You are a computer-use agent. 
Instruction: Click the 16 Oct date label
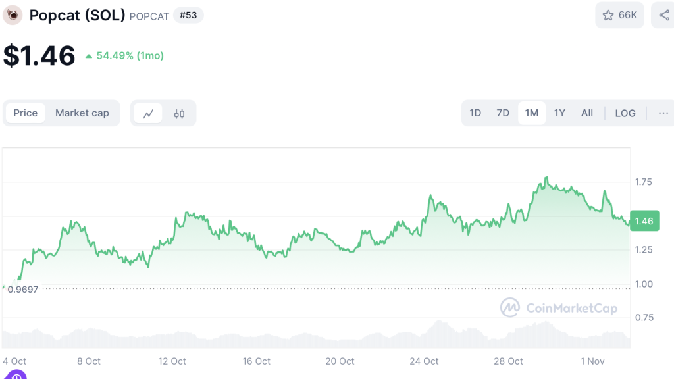click(256, 361)
